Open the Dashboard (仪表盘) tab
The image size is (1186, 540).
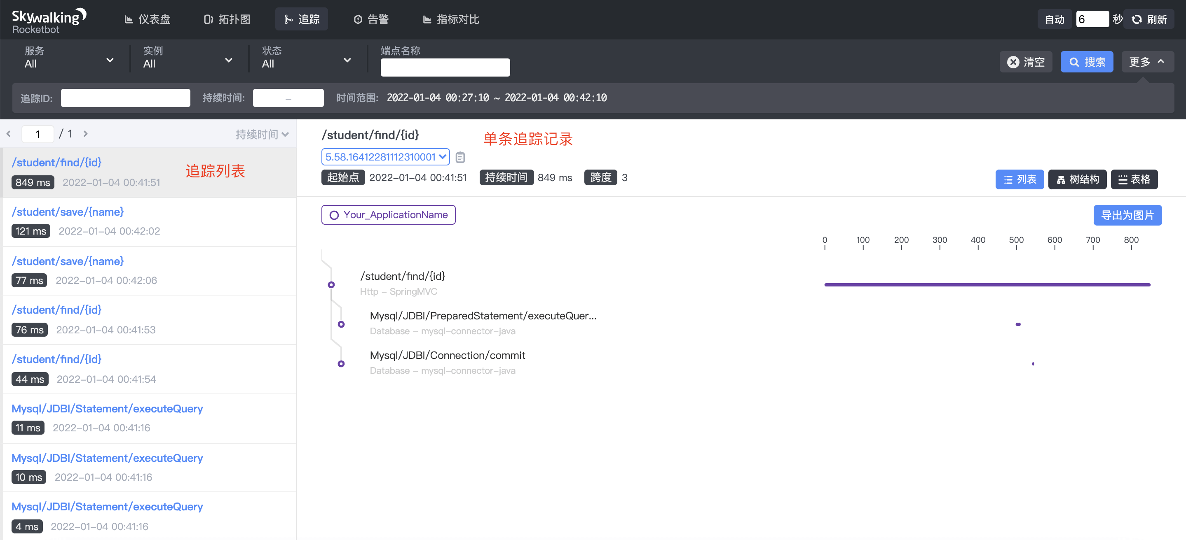click(x=148, y=19)
